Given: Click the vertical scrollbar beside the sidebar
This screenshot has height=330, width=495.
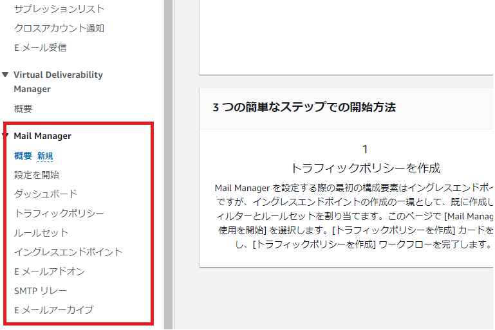Looking at the screenshot, I should [168, 165].
